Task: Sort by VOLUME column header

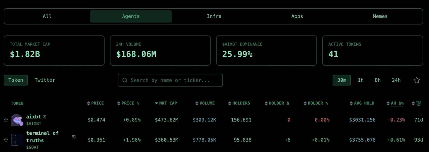Action: (x=205, y=103)
